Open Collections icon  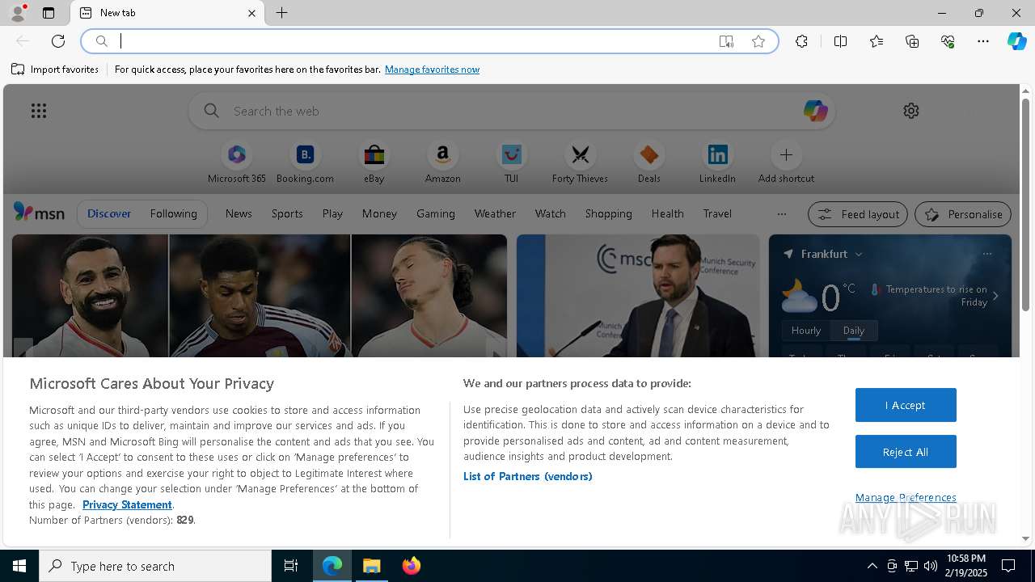(x=912, y=41)
